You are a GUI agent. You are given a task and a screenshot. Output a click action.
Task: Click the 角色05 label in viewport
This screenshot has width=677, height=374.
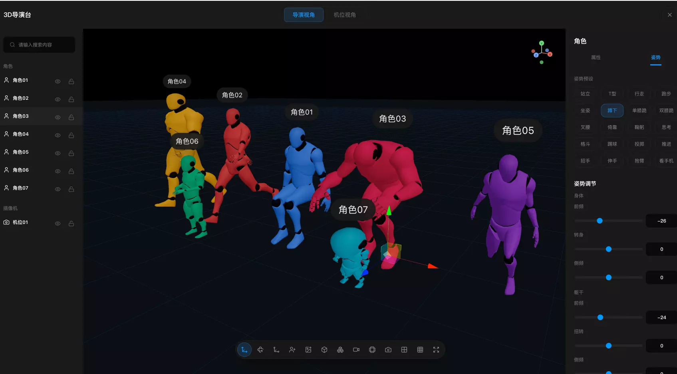coord(518,131)
